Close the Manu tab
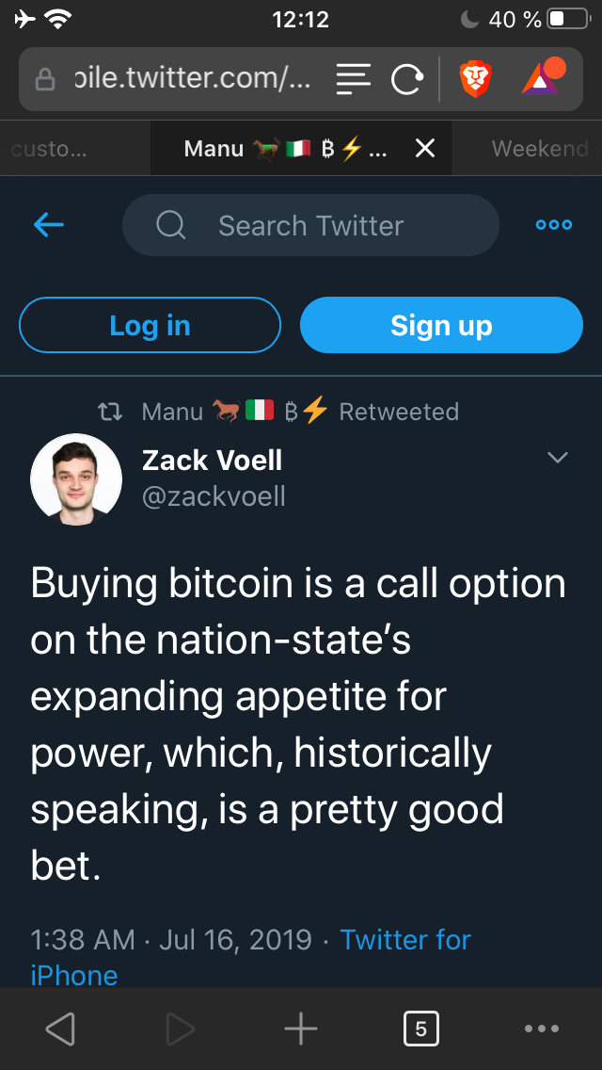This screenshot has height=1070, width=602. pos(425,148)
